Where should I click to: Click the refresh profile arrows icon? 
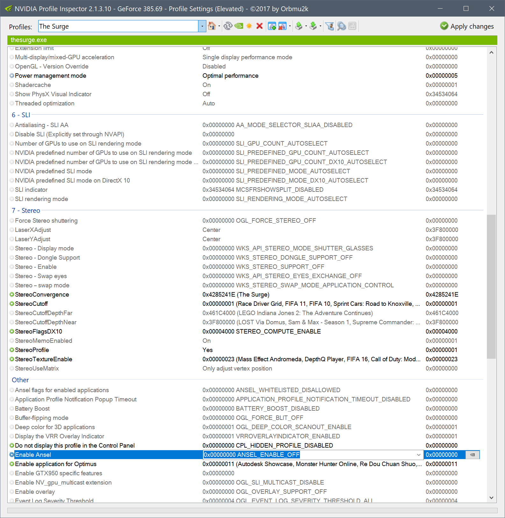pos(228,26)
